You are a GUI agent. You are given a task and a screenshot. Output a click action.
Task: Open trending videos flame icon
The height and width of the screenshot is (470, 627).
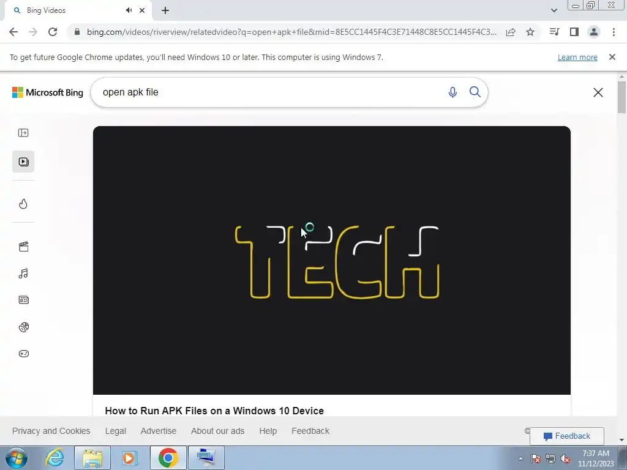(x=23, y=204)
